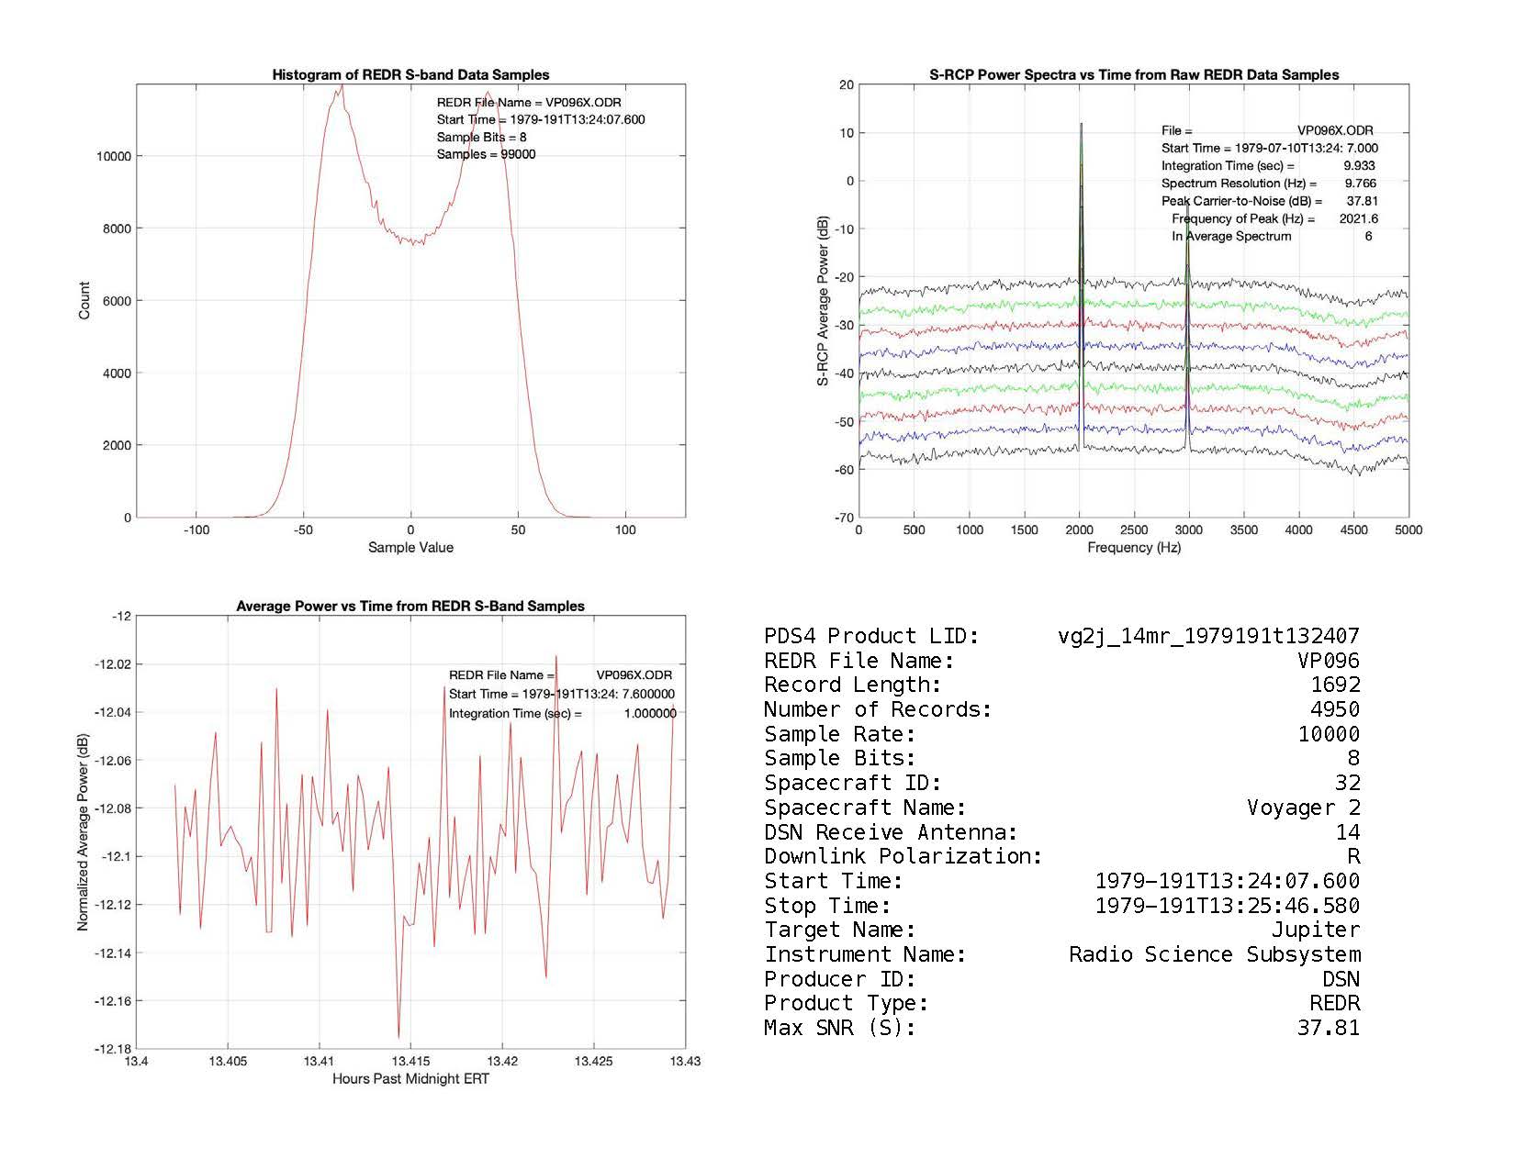
Task: Select the PDS4 Product LID value vg2j_14mr_1979191t132407
Action: pyautogui.click(x=1208, y=636)
